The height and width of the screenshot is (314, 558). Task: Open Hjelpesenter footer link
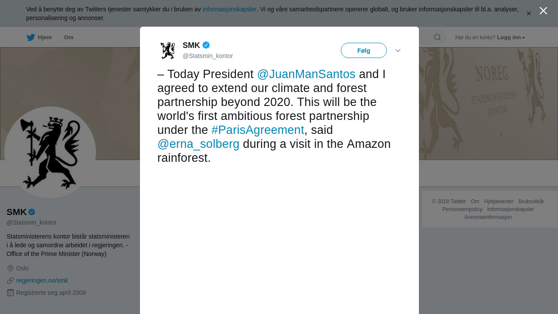coord(499,201)
